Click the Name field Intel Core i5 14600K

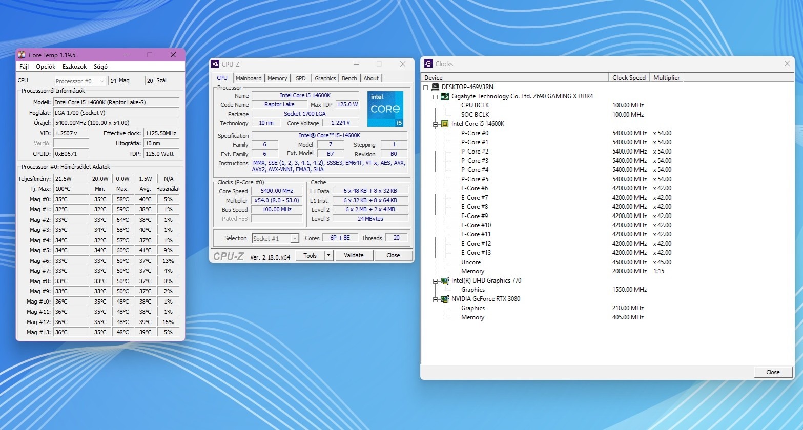click(x=306, y=96)
